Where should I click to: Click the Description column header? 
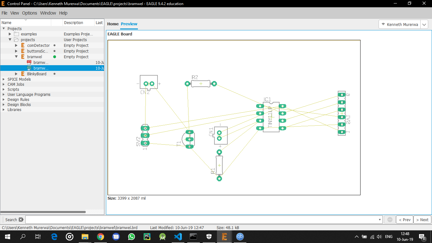pyautogui.click(x=79, y=22)
